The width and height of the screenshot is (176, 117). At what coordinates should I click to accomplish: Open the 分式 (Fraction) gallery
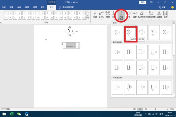(x=95, y=15)
